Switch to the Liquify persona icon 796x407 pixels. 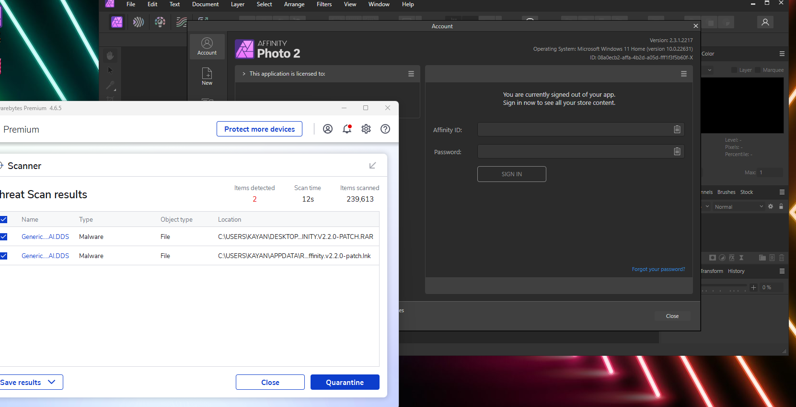(x=138, y=22)
